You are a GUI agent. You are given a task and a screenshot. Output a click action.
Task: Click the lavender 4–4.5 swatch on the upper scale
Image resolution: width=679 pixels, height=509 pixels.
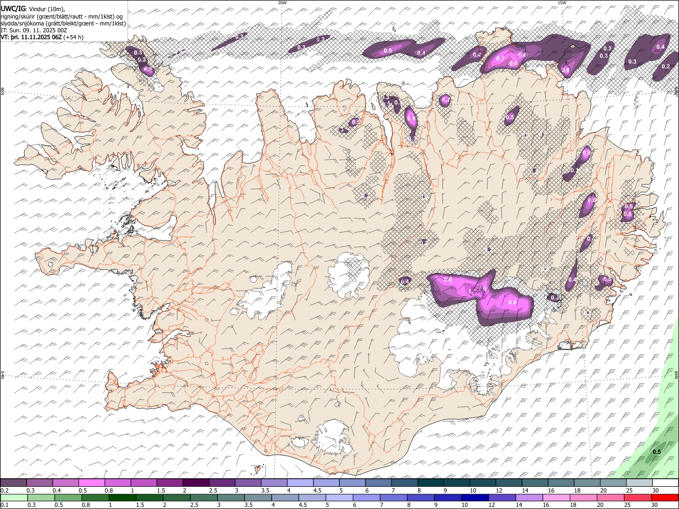pos(300,482)
